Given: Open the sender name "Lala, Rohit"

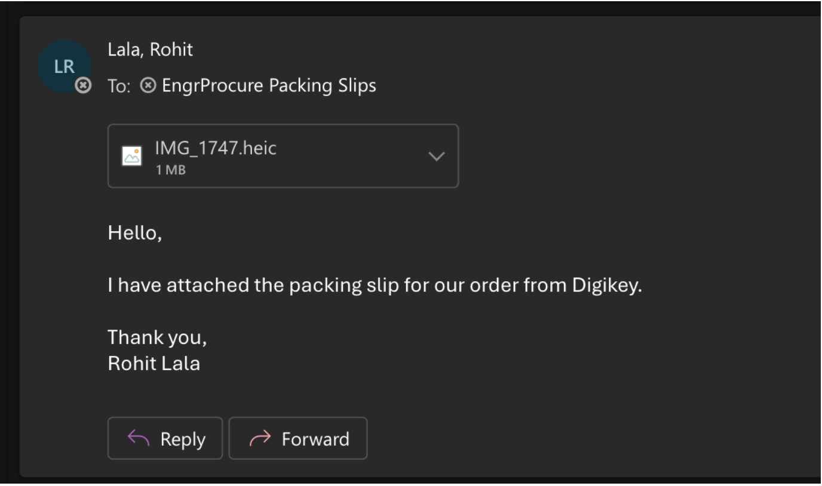Looking at the screenshot, I should [x=151, y=50].
